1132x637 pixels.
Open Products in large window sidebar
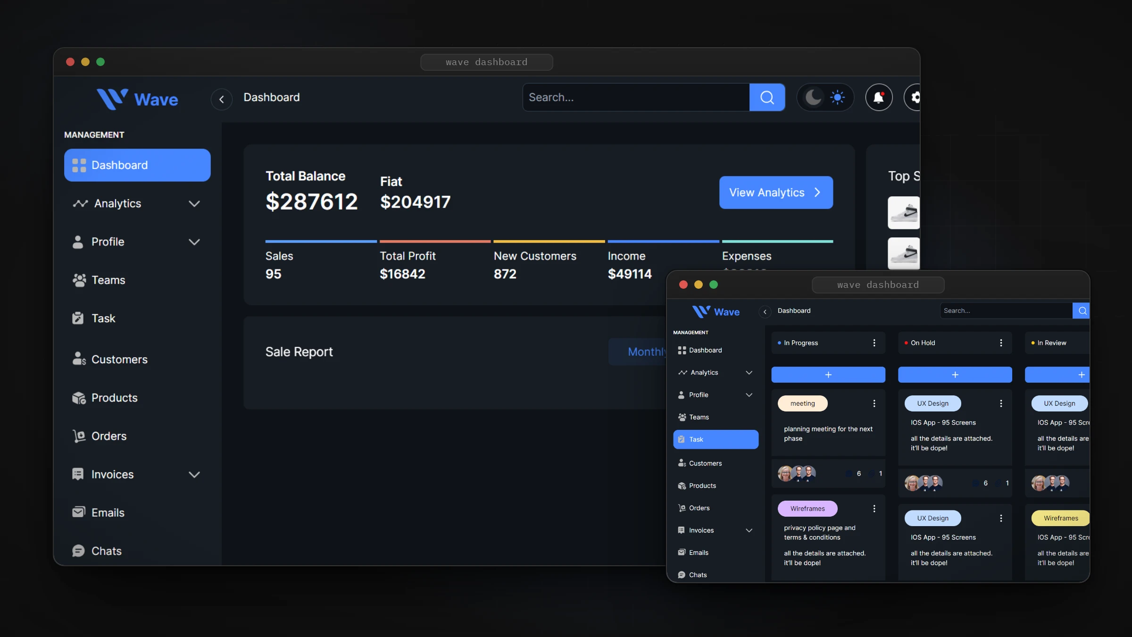click(137, 397)
